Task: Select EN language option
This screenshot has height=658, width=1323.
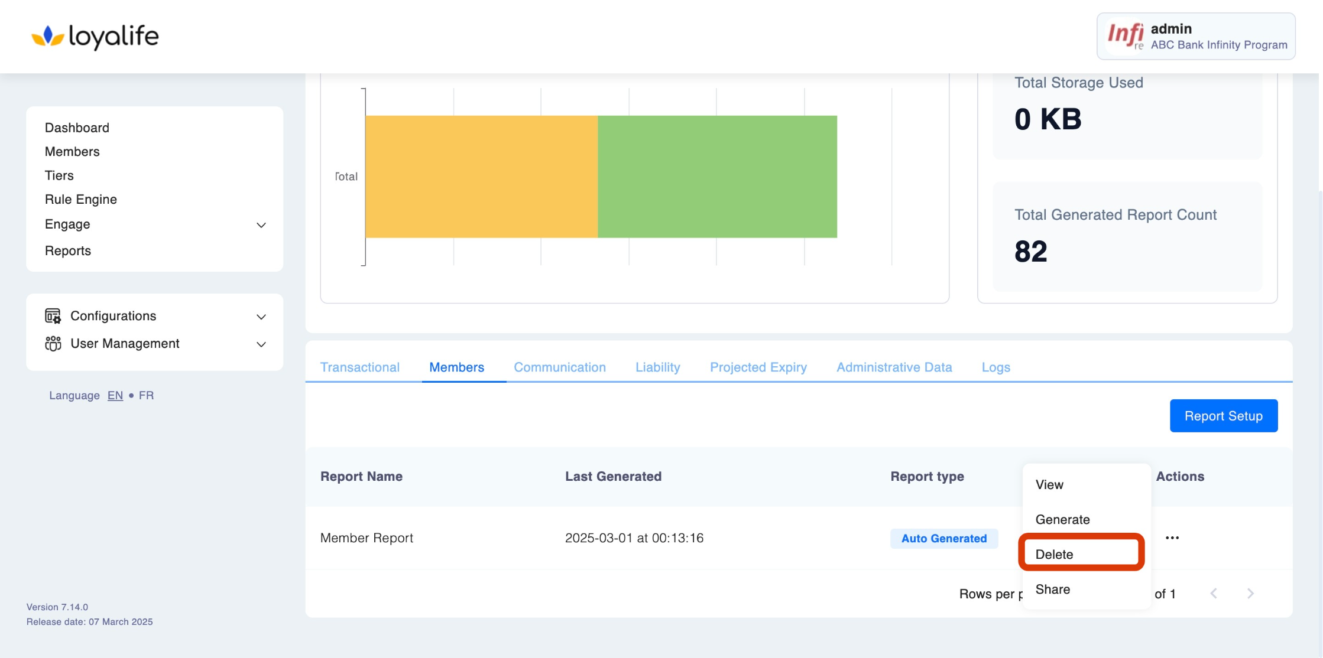Action: pos(115,396)
